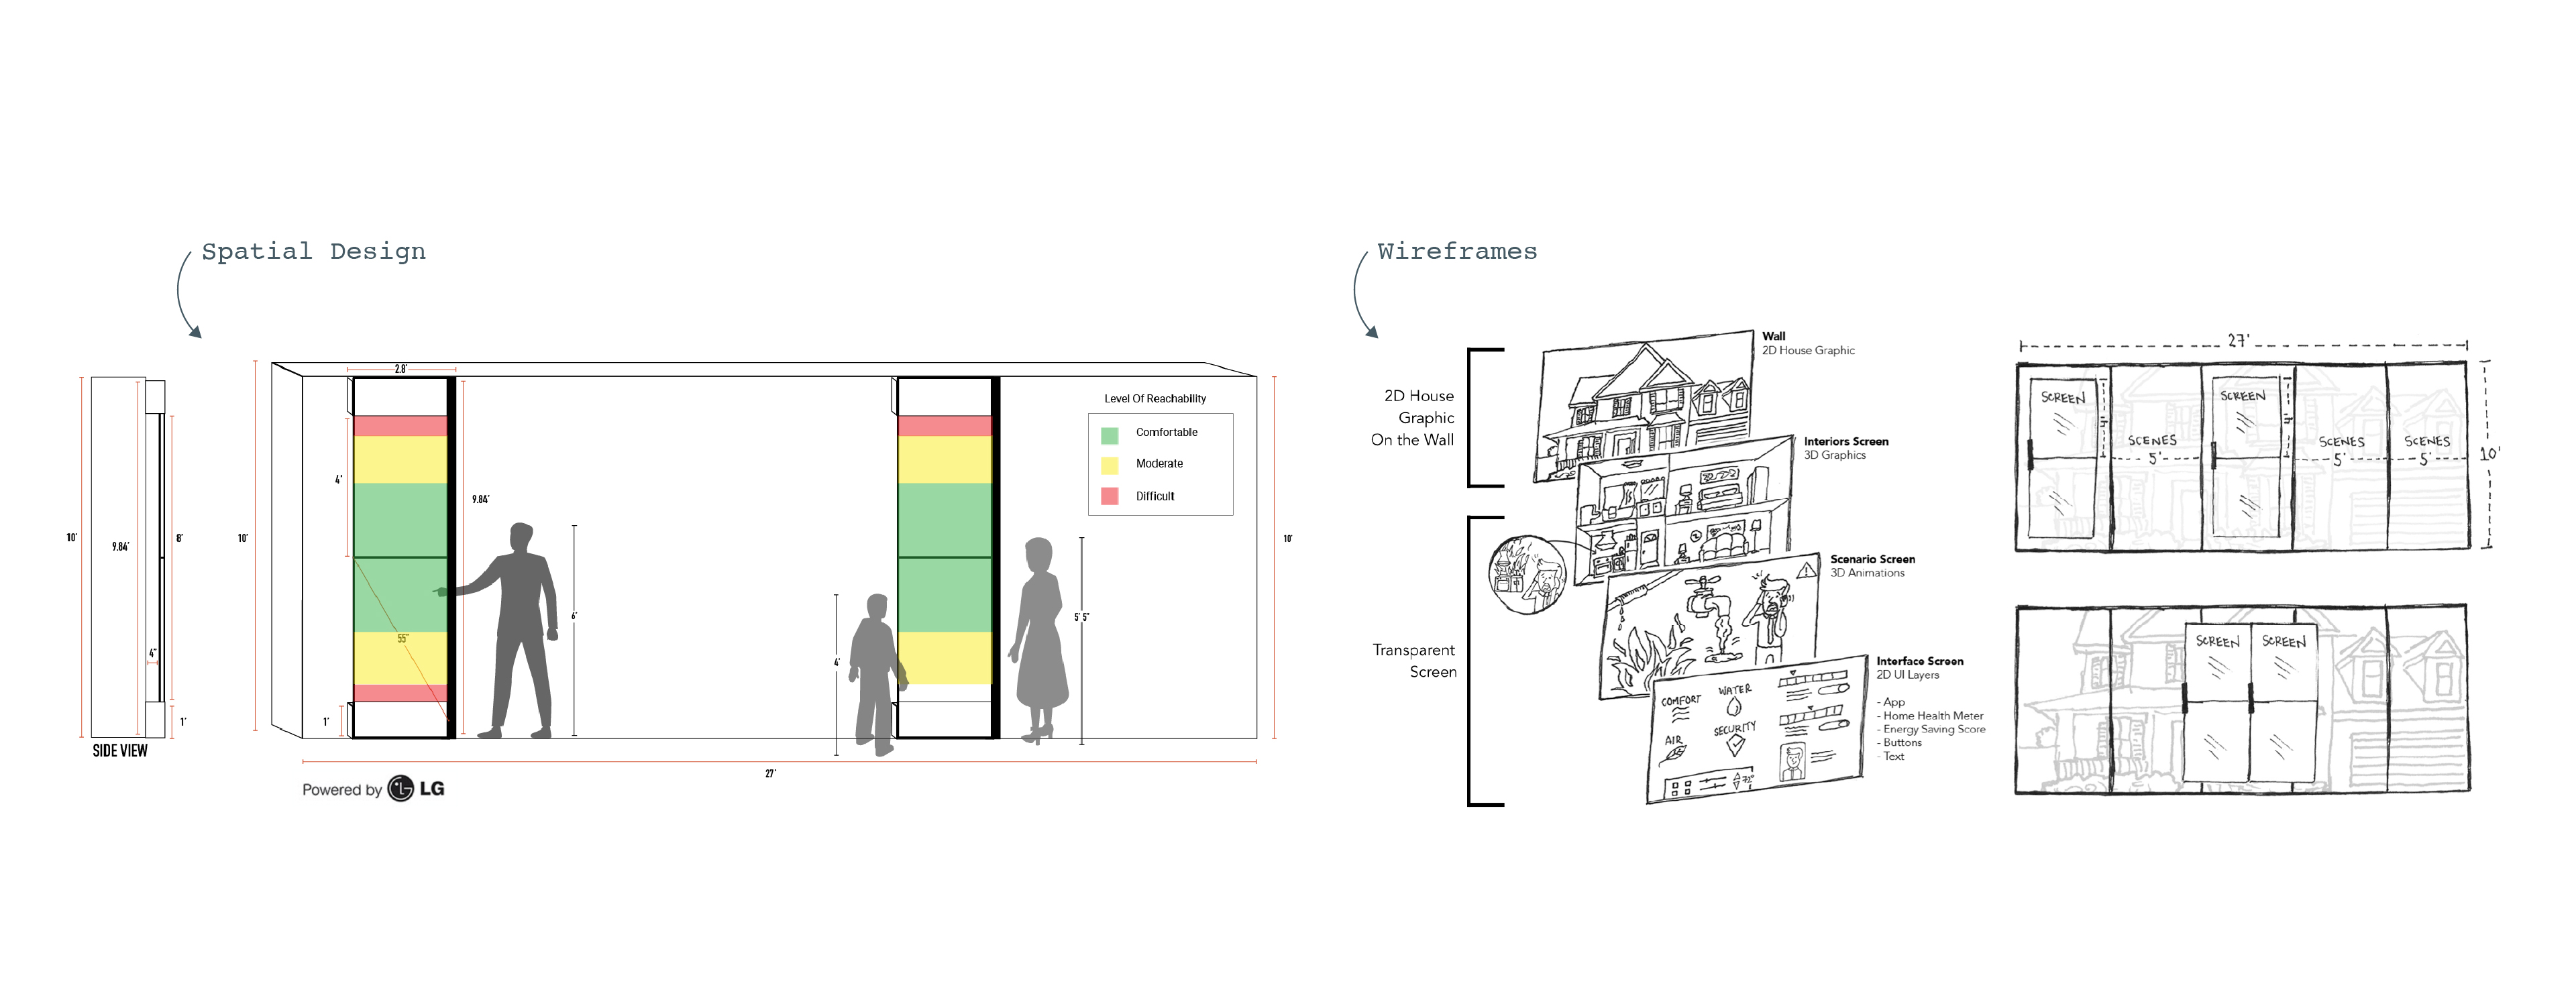Click the 27' dimension below the front wall elevation
This screenshot has height=1002, width=2576.
click(770, 774)
